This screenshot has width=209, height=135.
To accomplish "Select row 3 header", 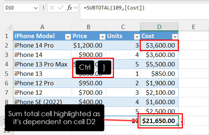I will click(7, 55).
